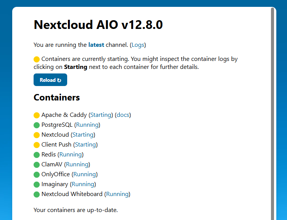This screenshot has width=287, height=220.
Task: Open the Logs link for the channel
Action: click(x=138, y=45)
